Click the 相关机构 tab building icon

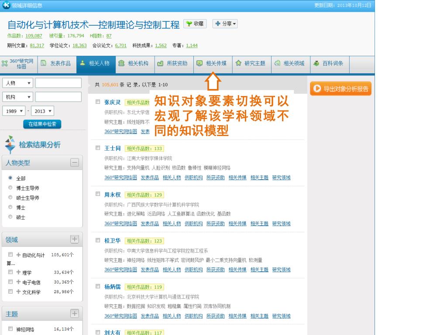coord(121,63)
